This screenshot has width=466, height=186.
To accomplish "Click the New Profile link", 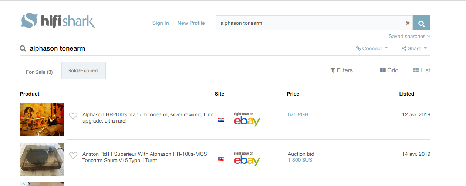I will 191,23.
